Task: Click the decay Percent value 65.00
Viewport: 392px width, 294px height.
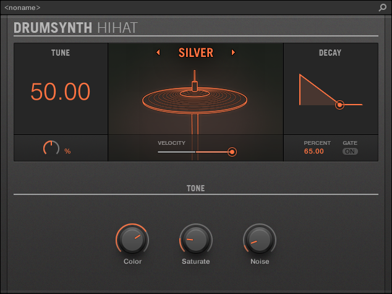Action: (x=314, y=151)
